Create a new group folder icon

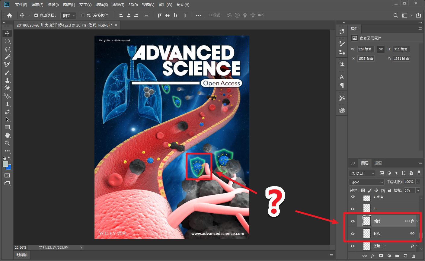pyautogui.click(x=397, y=256)
